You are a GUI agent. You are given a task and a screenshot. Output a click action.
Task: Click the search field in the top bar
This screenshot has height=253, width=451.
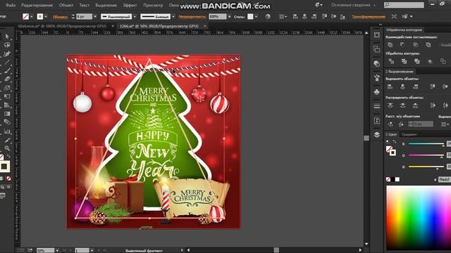coord(404,5)
